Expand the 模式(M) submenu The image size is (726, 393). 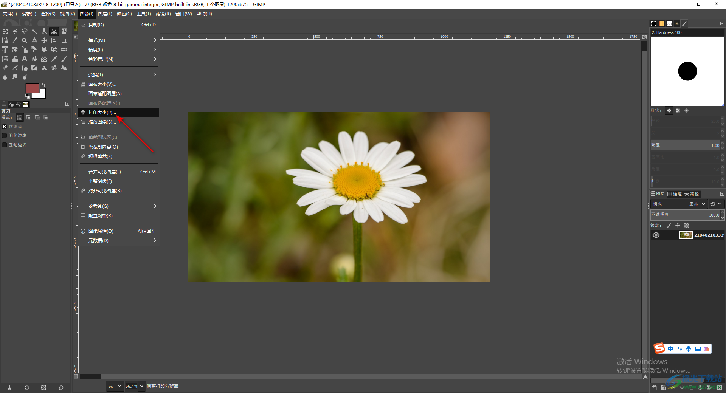[x=119, y=40]
